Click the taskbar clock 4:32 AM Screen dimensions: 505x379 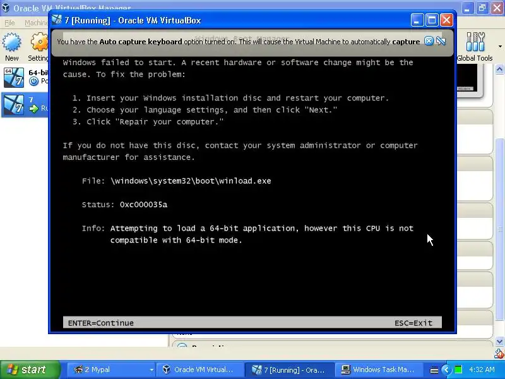coord(482,370)
